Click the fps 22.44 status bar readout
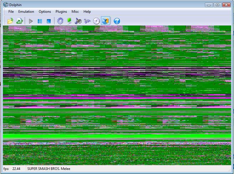 tap(12, 169)
